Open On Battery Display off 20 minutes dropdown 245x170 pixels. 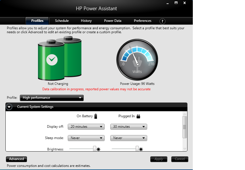click(86, 127)
